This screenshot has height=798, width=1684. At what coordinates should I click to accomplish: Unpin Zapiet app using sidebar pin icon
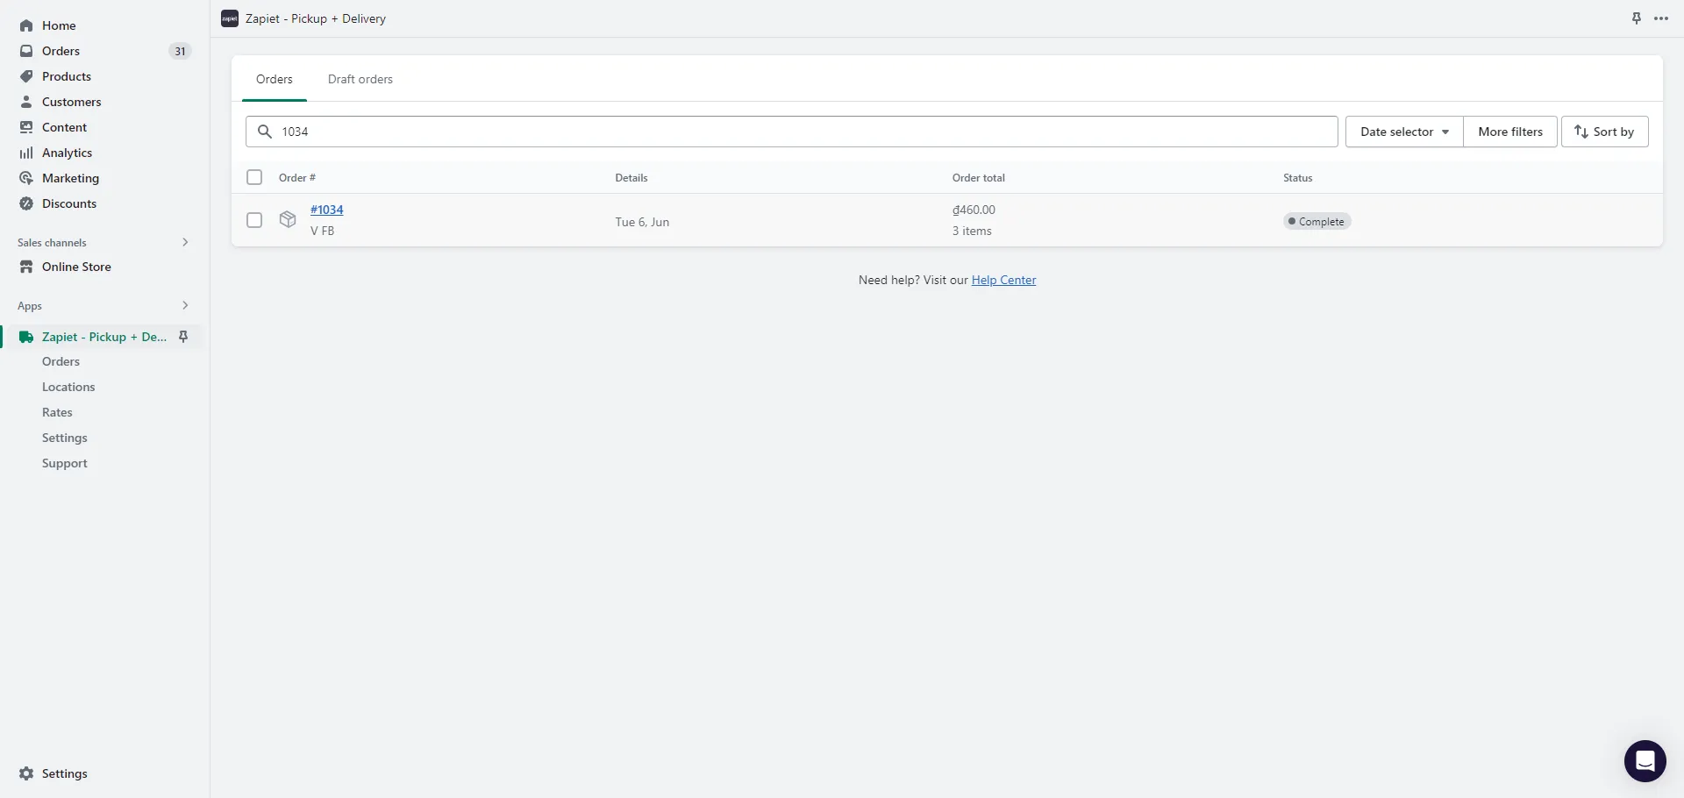(183, 337)
